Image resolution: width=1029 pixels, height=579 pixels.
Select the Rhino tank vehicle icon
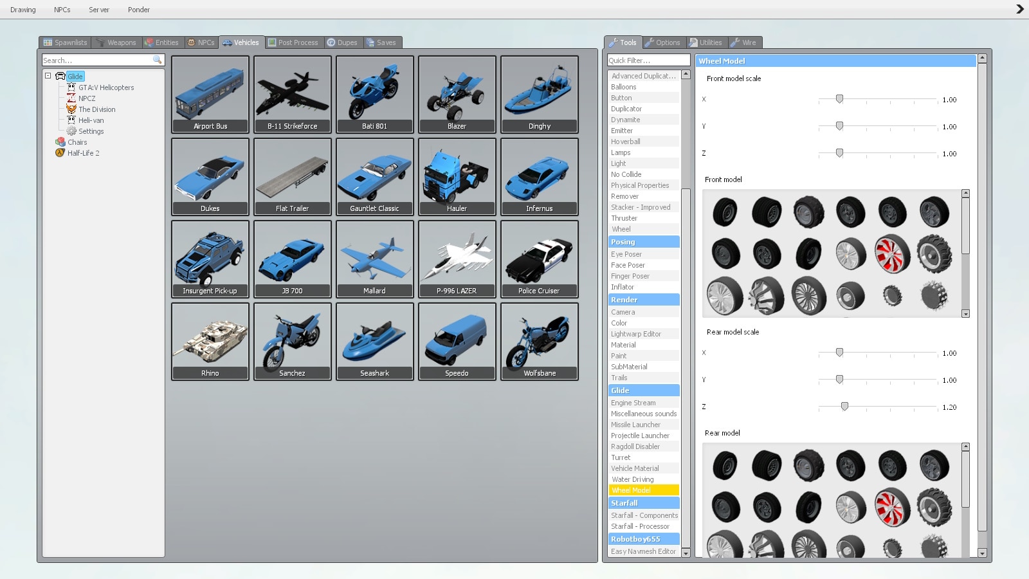click(x=210, y=341)
